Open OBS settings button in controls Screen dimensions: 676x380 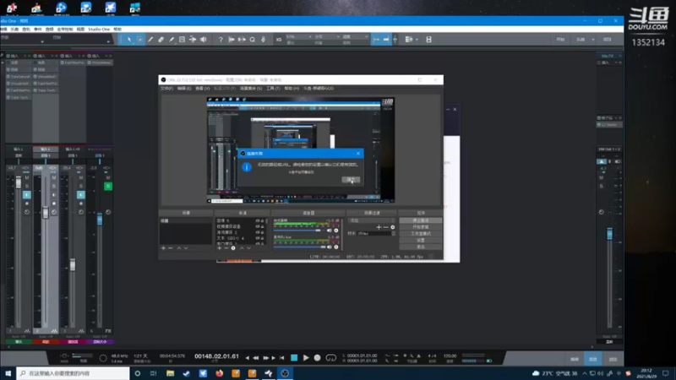click(420, 241)
